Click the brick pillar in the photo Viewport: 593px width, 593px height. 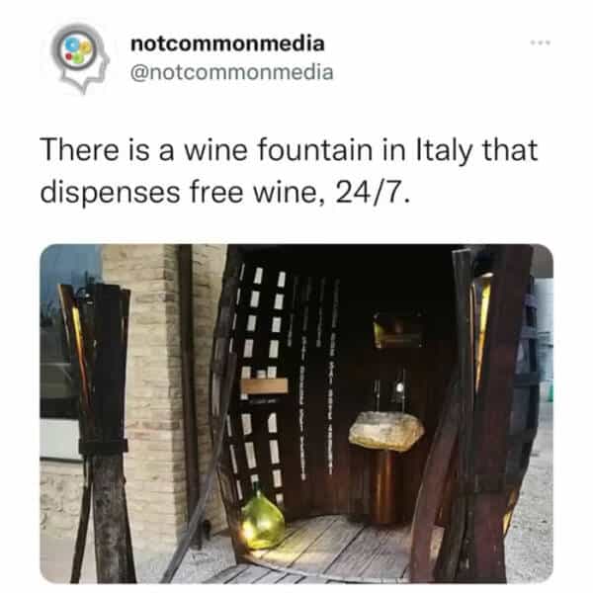point(153,379)
